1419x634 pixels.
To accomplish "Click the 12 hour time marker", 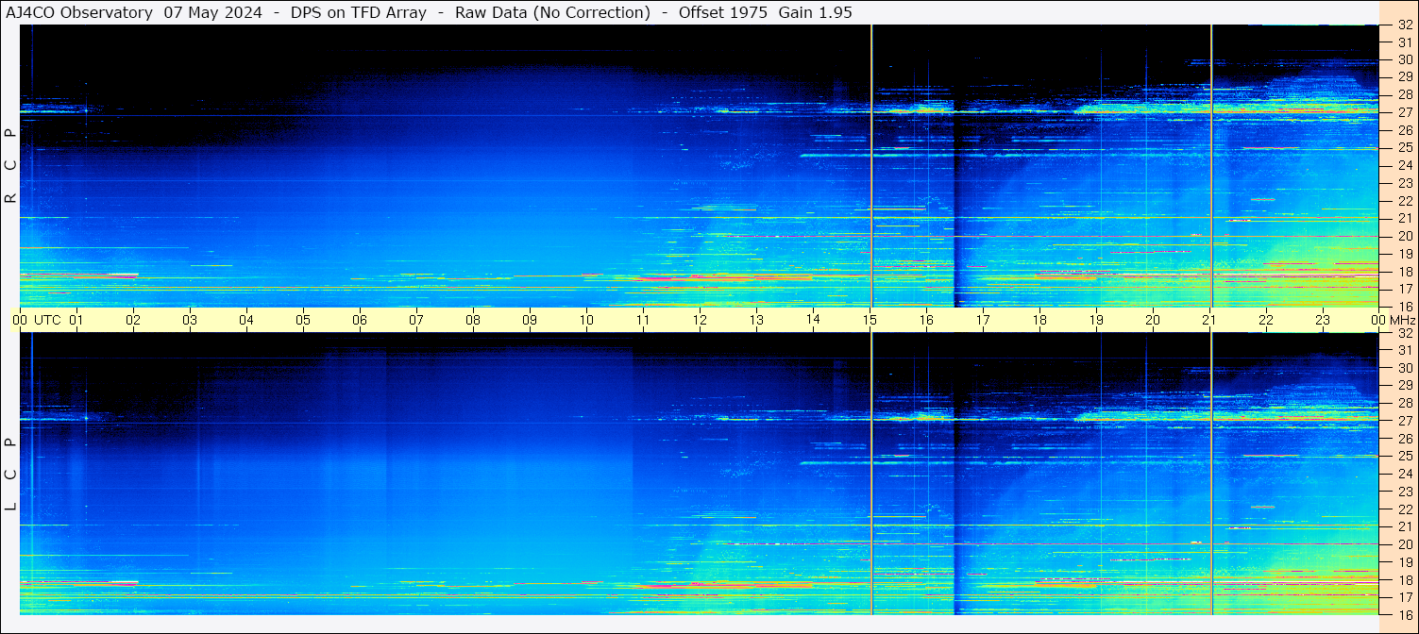I will [x=700, y=320].
